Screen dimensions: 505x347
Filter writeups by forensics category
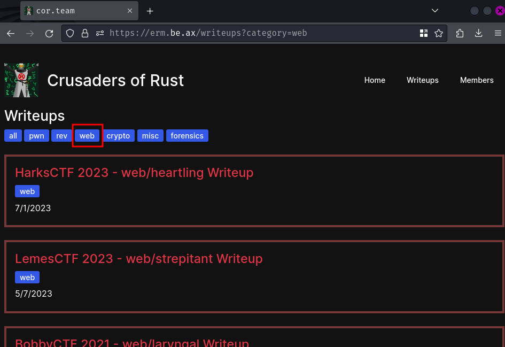click(x=187, y=136)
